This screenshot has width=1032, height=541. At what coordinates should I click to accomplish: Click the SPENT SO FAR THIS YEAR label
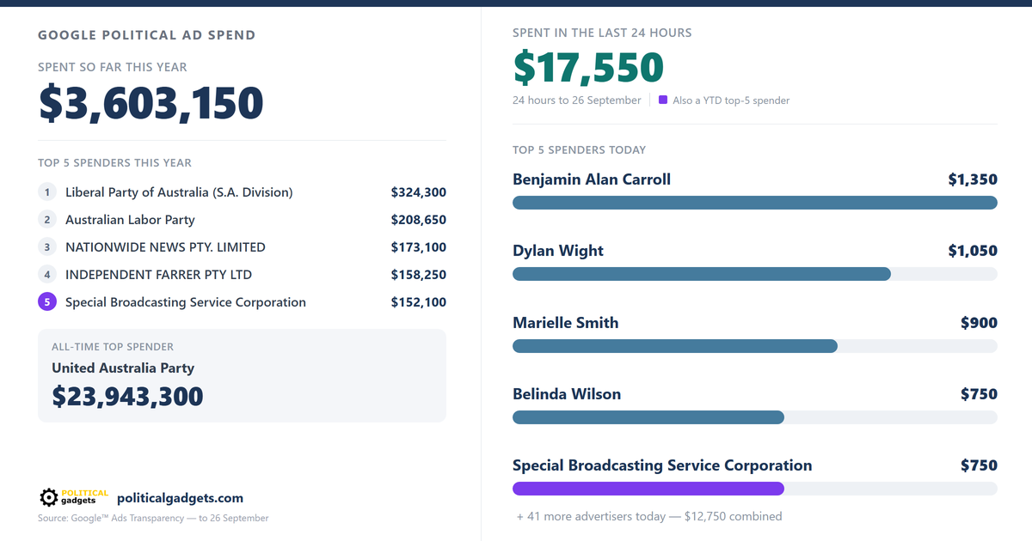[113, 67]
